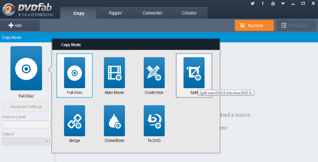Image resolution: width=318 pixels, height=162 pixels.
Task: Pick the Split copy mode icon
Action: [194, 73]
